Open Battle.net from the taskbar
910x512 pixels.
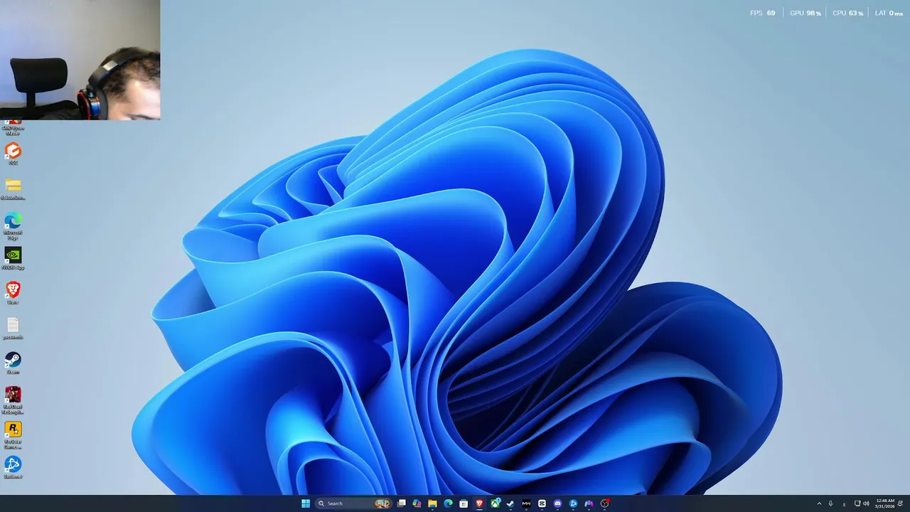tap(573, 503)
